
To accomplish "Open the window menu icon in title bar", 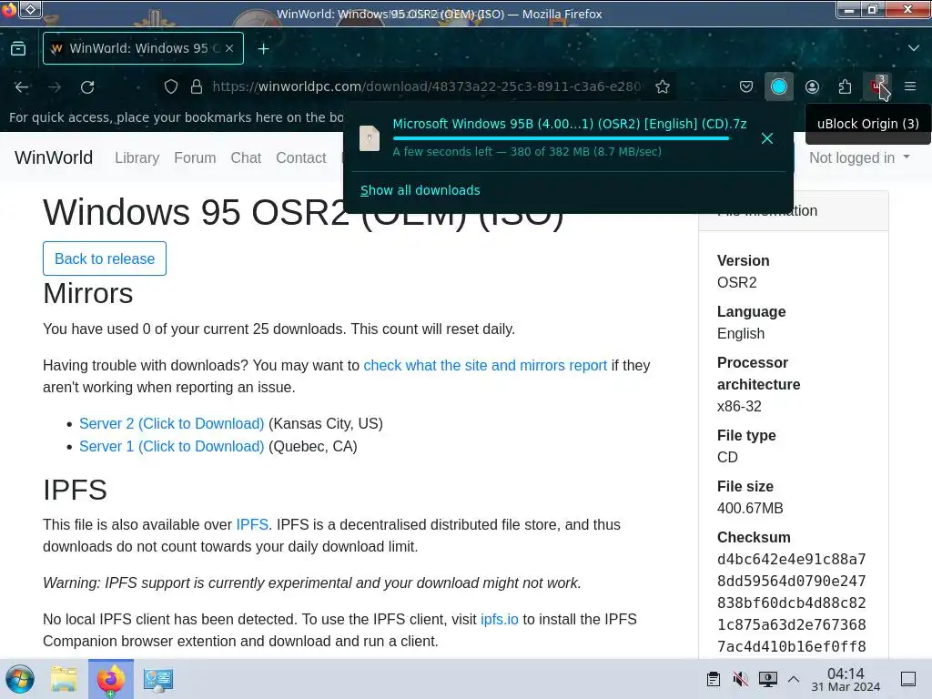I will 8,9.
